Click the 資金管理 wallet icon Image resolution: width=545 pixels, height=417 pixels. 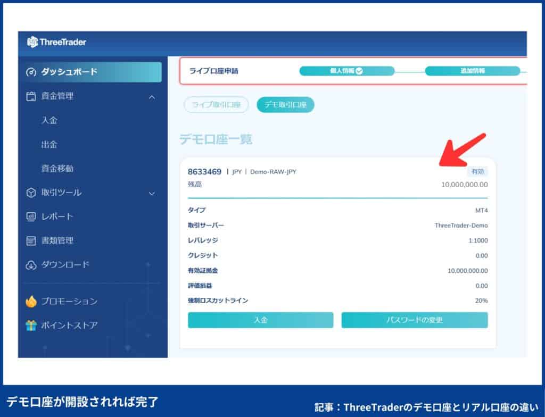[31, 96]
